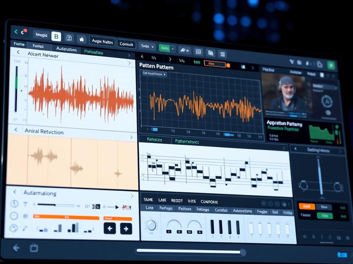Open the camera icon beside the Nvbs dropdown
This screenshot has height=264, width=353.
pyautogui.click(x=184, y=50)
